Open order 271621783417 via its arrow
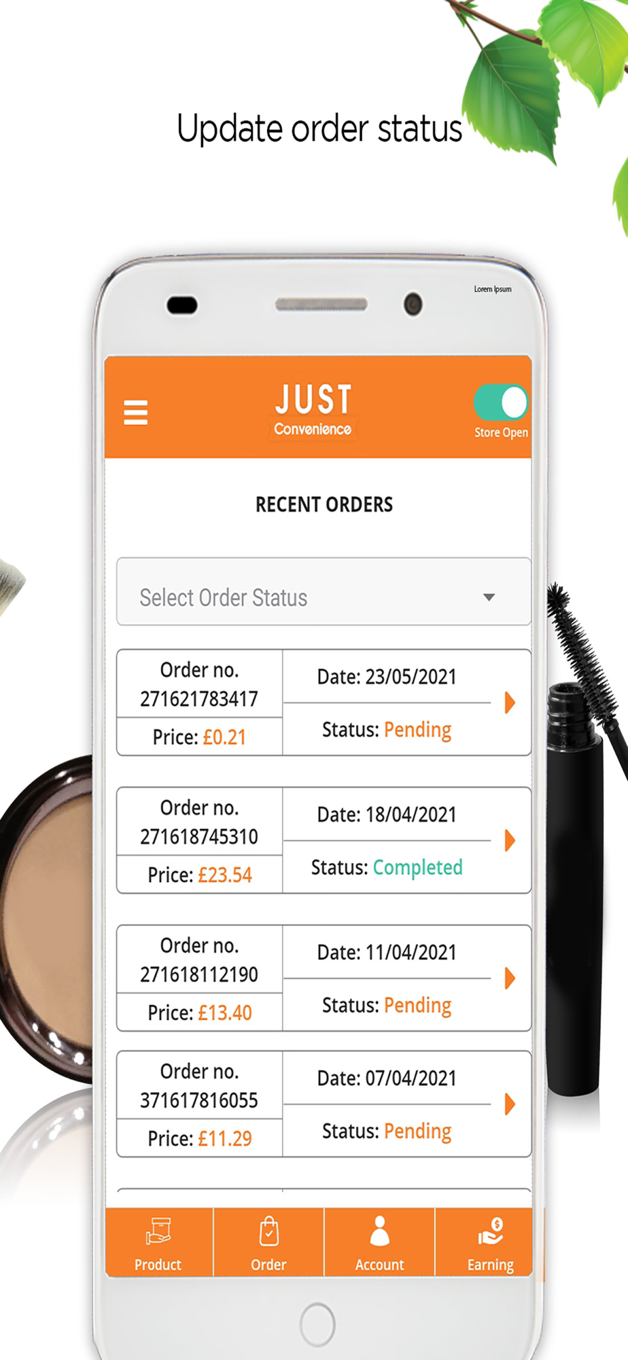 [510, 702]
